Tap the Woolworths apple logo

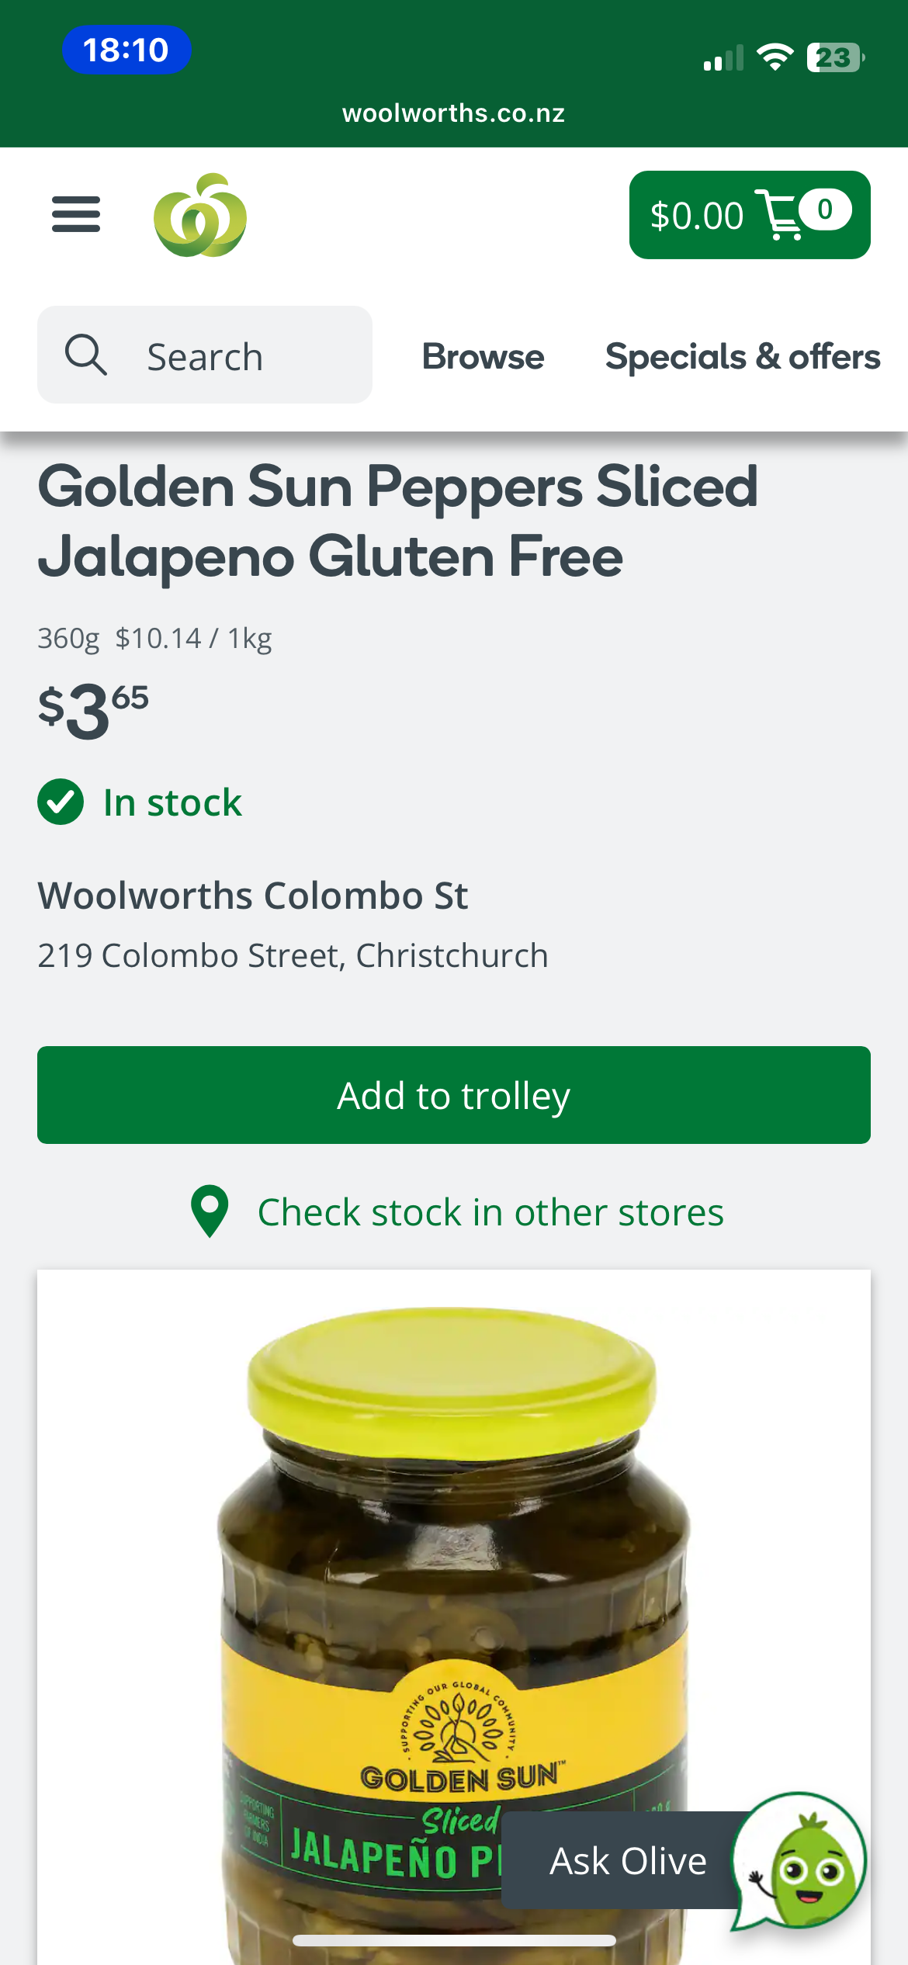[x=200, y=215]
